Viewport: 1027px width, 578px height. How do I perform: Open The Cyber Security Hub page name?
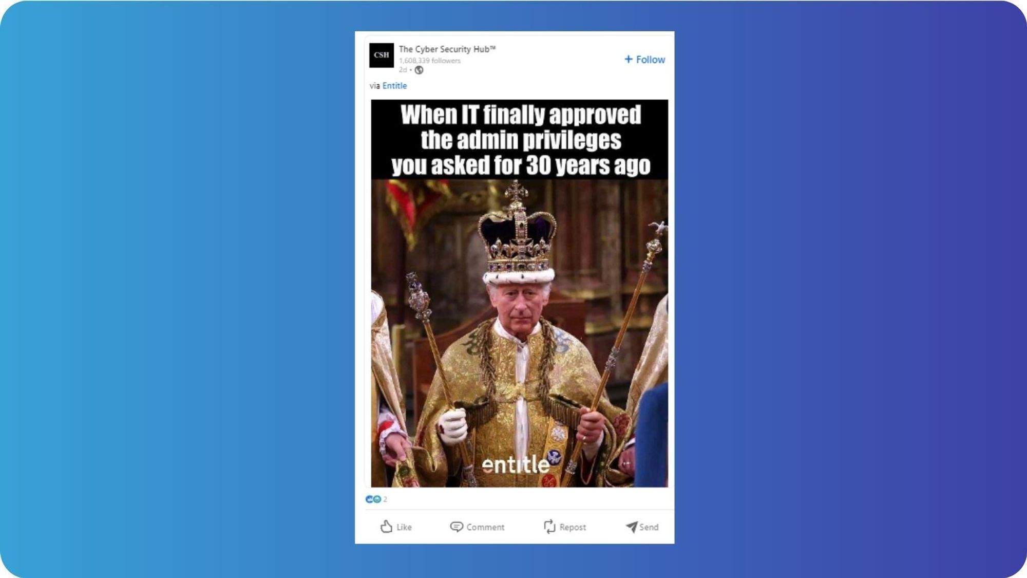pyautogui.click(x=447, y=49)
